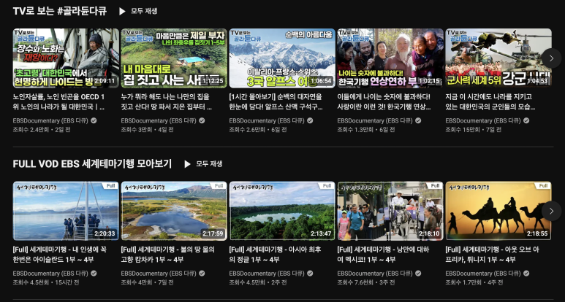565x302 pixels.
Task: Click verified badge under 캄차카 video
Action: coord(202,274)
